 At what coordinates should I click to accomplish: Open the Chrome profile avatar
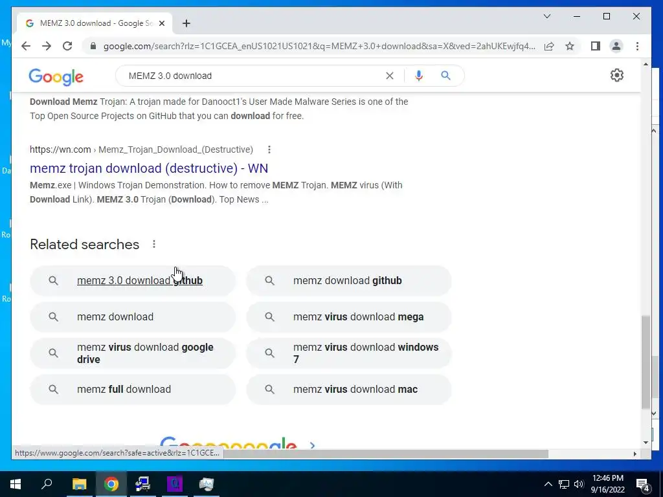[616, 46]
